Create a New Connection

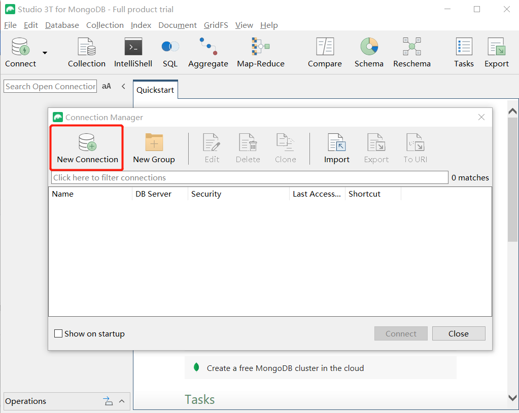[x=87, y=148]
